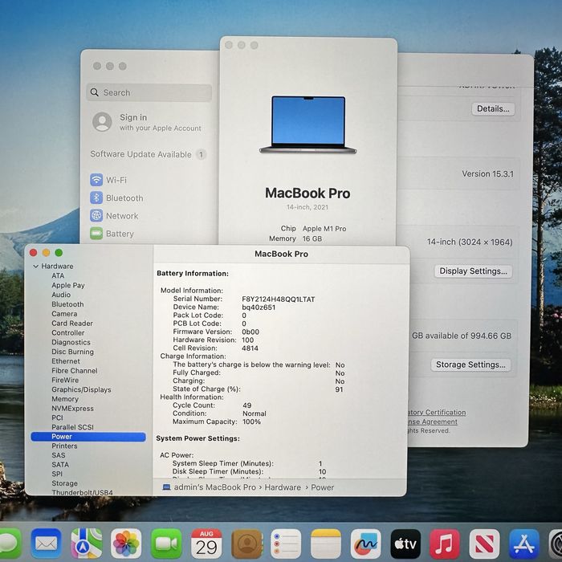Click Battery icon in System Settings sidebar
This screenshot has height=562, width=562.
pyautogui.click(x=96, y=234)
